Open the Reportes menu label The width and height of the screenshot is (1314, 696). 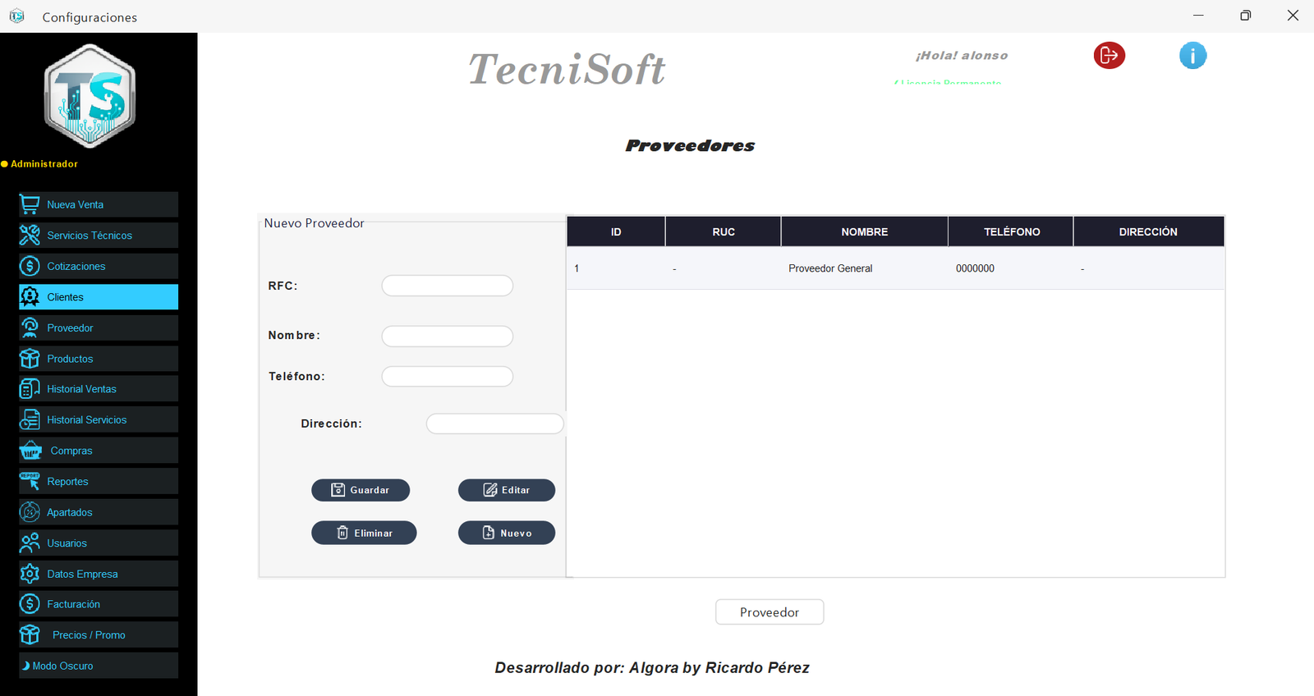[67, 482]
